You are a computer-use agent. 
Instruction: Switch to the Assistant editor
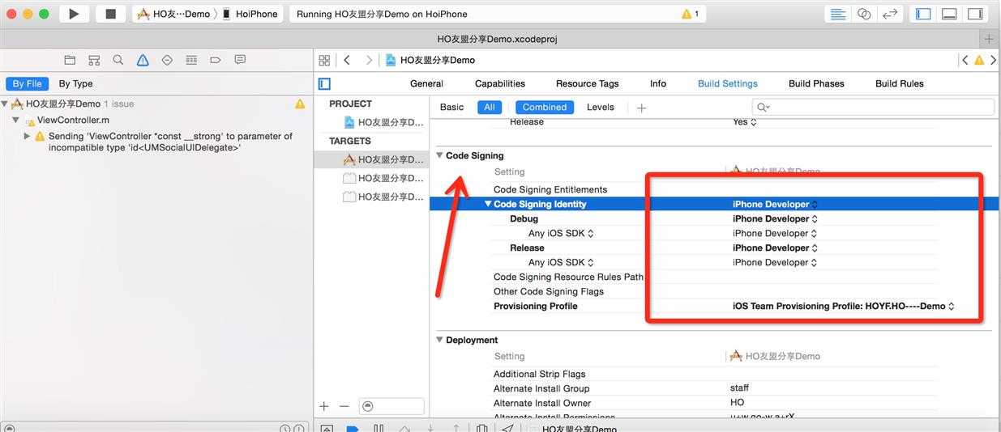pos(864,14)
